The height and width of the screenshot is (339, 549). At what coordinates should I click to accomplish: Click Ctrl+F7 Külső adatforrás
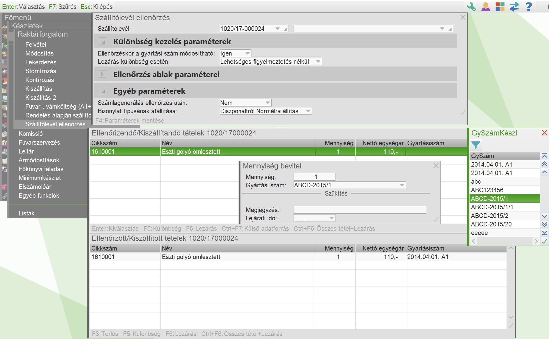click(255, 229)
